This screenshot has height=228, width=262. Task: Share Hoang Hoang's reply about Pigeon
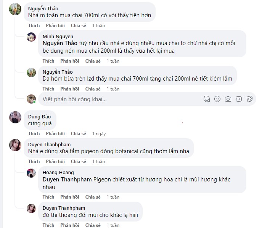[x=93, y=197]
